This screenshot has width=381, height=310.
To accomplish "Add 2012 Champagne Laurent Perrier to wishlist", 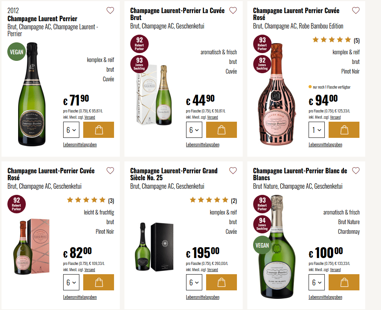I will tap(110, 10).
